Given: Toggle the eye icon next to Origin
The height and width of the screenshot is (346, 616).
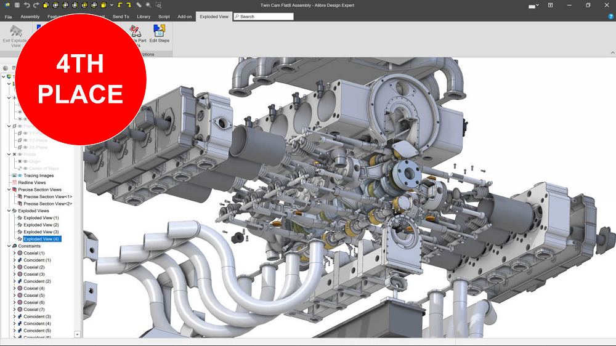Looking at the screenshot, I should coord(25,161).
